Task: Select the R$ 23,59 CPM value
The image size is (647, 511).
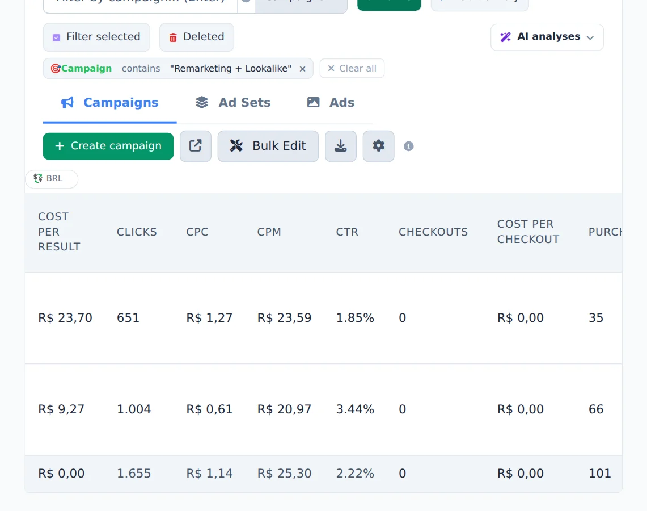Action: tap(284, 317)
